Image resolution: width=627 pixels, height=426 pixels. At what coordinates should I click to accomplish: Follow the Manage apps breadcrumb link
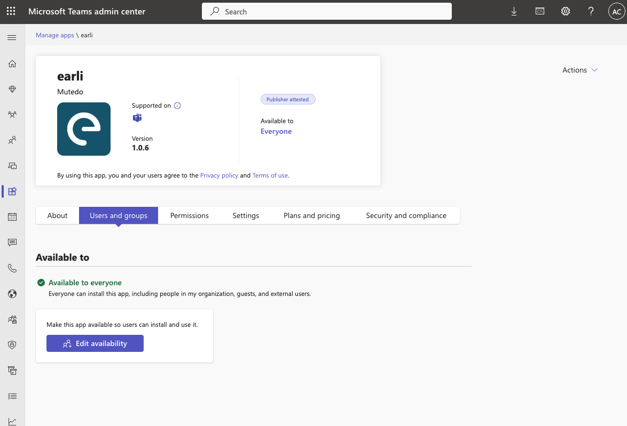(55, 35)
